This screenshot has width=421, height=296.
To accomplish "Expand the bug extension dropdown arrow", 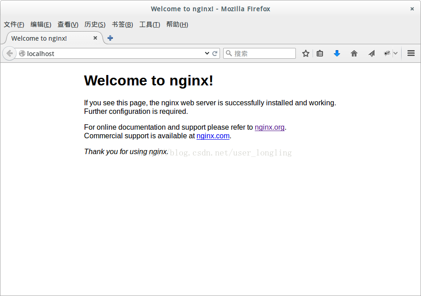I will point(396,53).
